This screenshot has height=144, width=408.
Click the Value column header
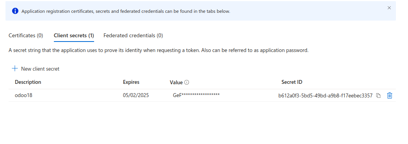pos(176,82)
